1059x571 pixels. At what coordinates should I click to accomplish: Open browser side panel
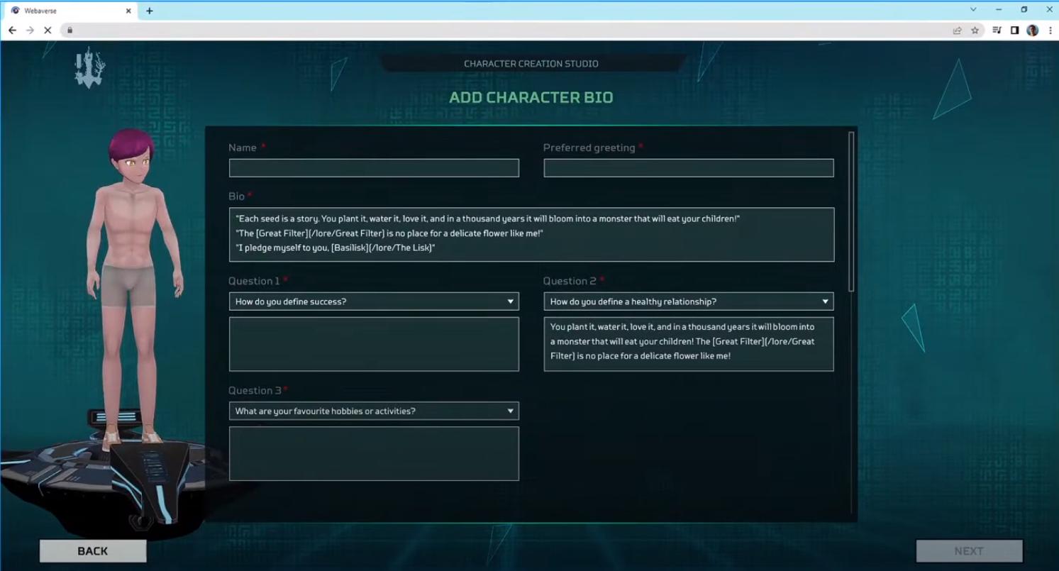(x=1015, y=31)
